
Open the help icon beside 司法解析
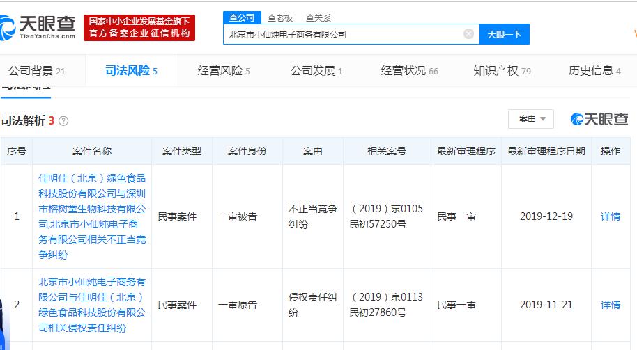(x=63, y=121)
